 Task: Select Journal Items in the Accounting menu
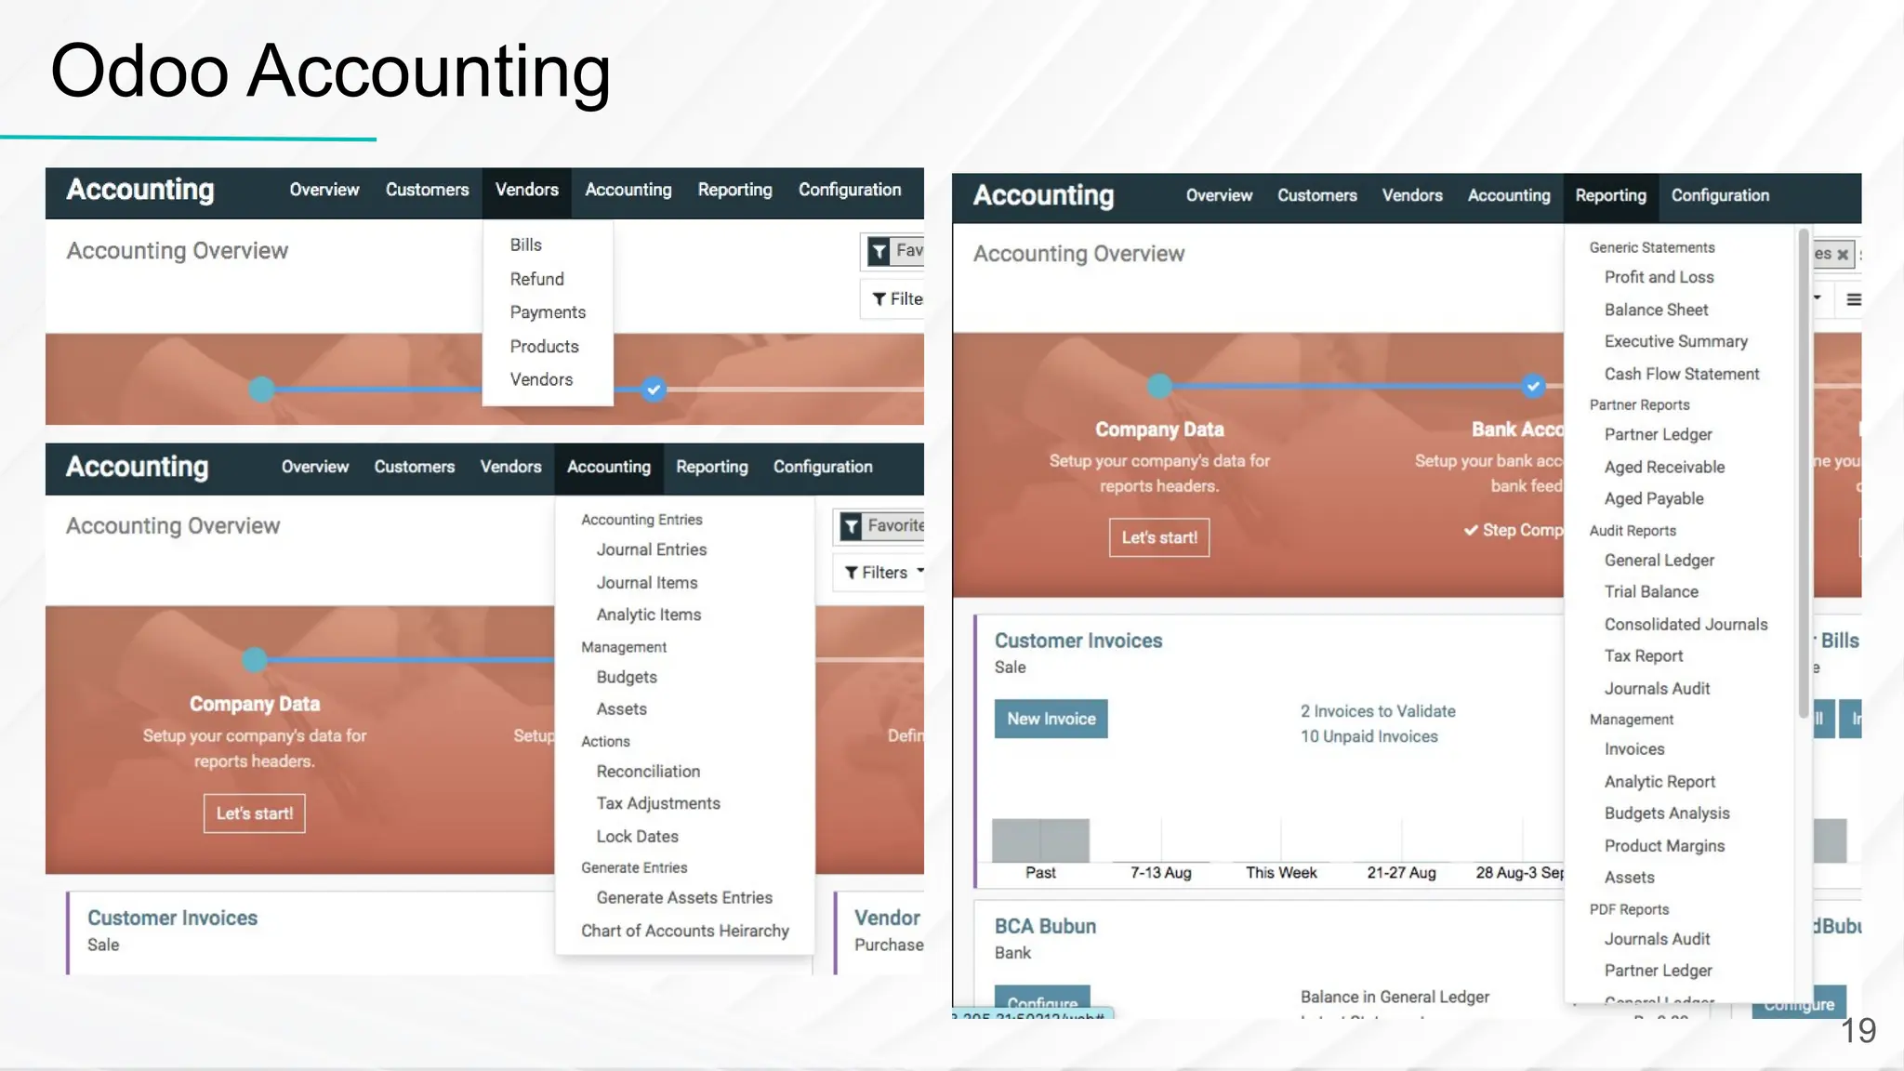click(646, 583)
